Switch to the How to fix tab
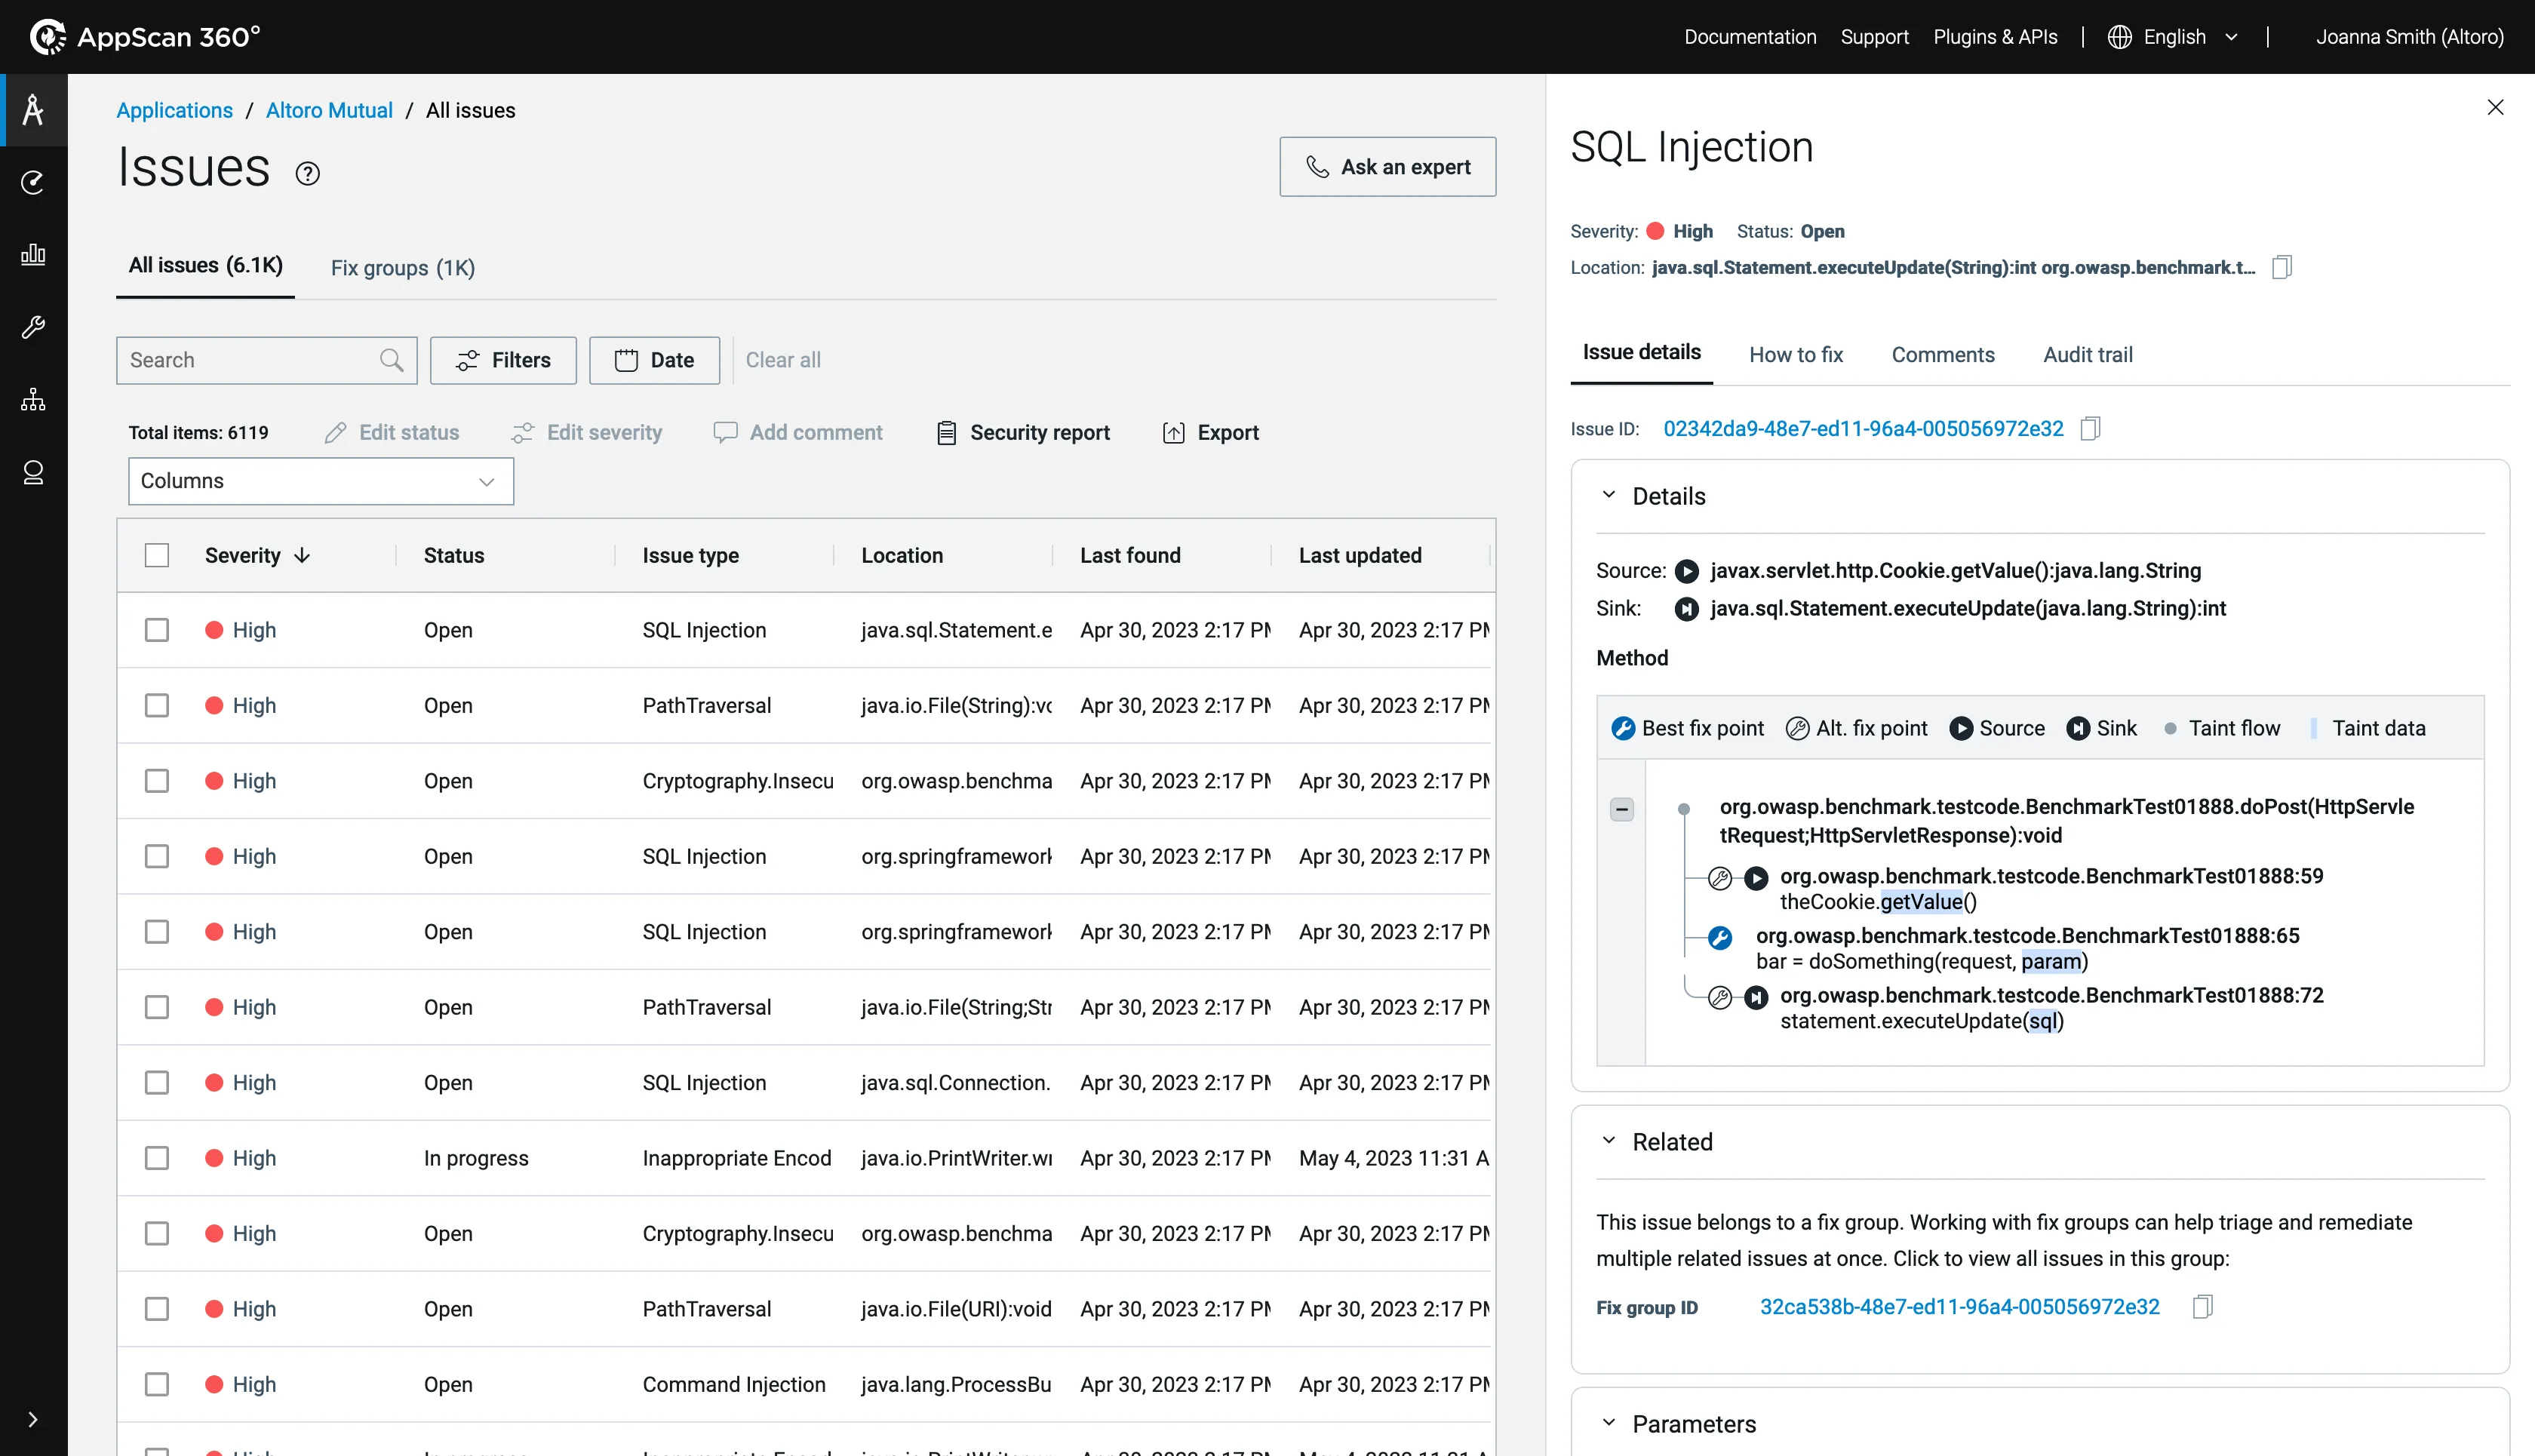Viewport: 2535px width, 1456px height. [1795, 355]
